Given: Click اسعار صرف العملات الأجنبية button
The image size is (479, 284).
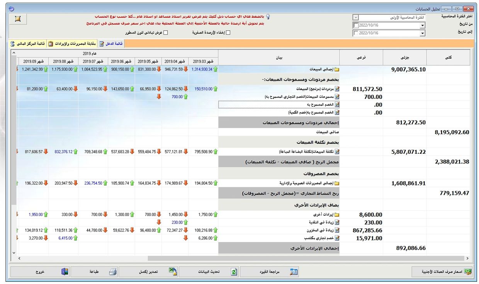Looking at the screenshot, I should click(442, 272).
